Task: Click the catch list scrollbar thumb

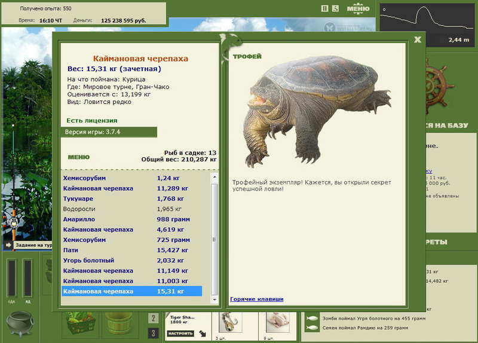Action: coord(215,240)
